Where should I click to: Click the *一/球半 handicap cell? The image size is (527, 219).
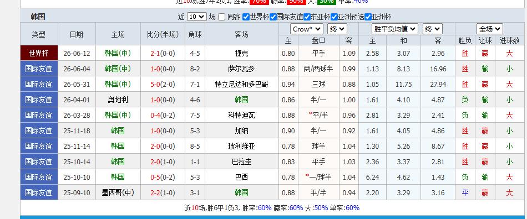(318, 177)
